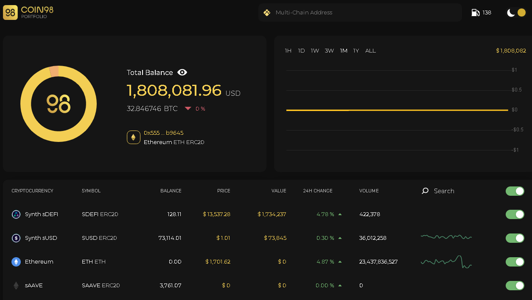This screenshot has height=300, width=532.
Task: Toggle off sAAVE row switch
Action: [515, 286]
